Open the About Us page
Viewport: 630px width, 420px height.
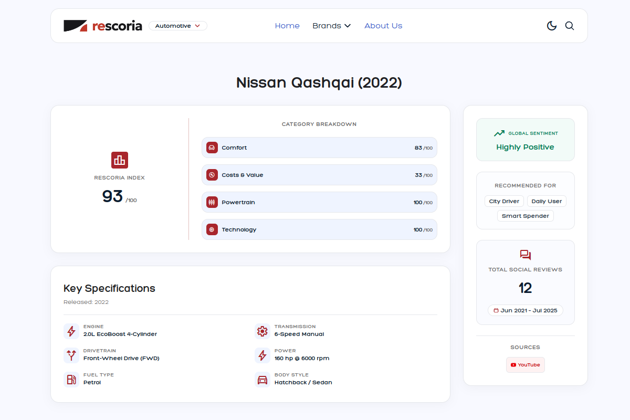click(x=383, y=26)
